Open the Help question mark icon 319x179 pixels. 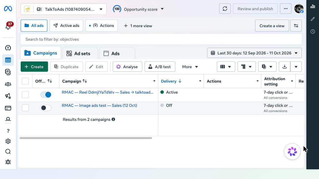[8, 131]
